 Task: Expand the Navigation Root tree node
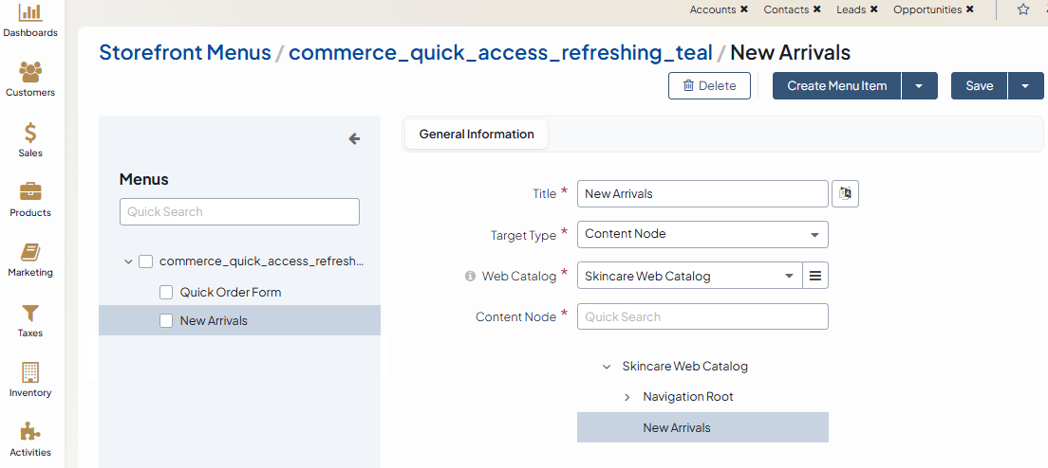click(627, 397)
